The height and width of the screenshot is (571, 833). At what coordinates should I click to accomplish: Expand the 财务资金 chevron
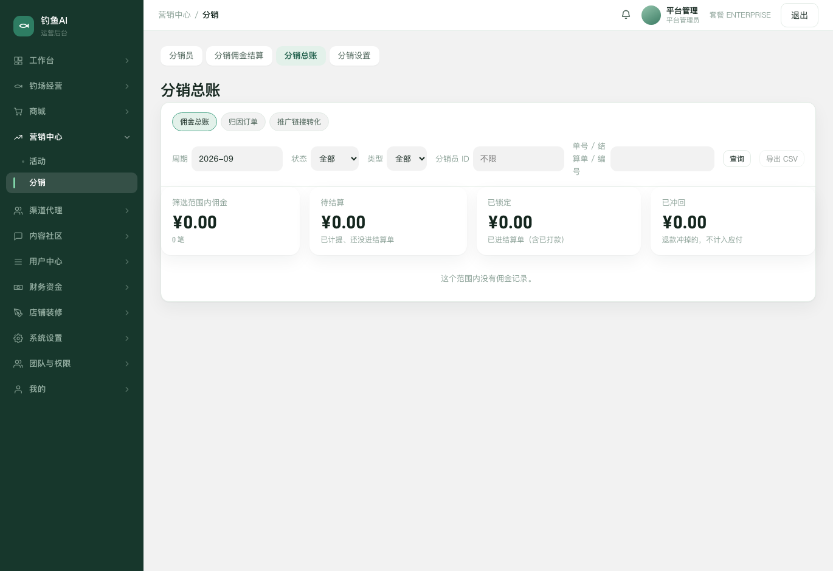point(127,287)
